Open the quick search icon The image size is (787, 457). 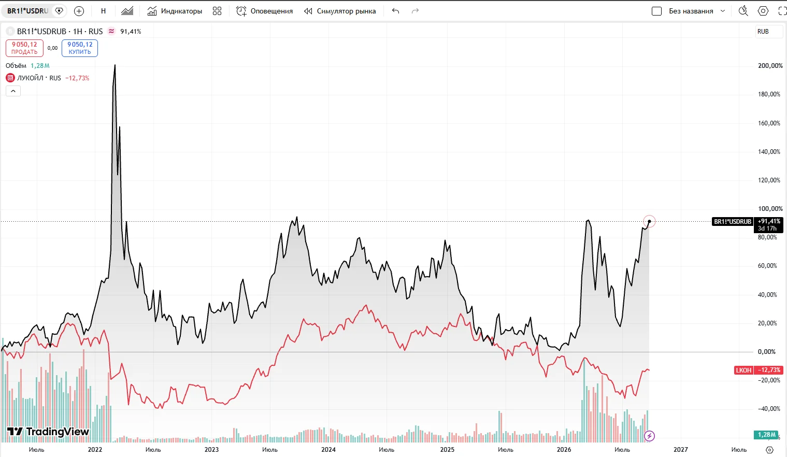[743, 11]
